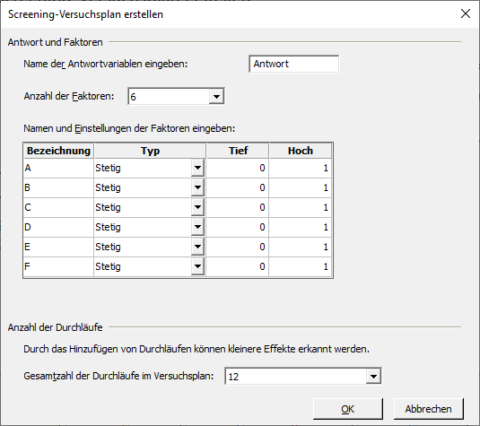Click the Typ column header
This screenshot has width=480, height=426.
tap(150, 151)
